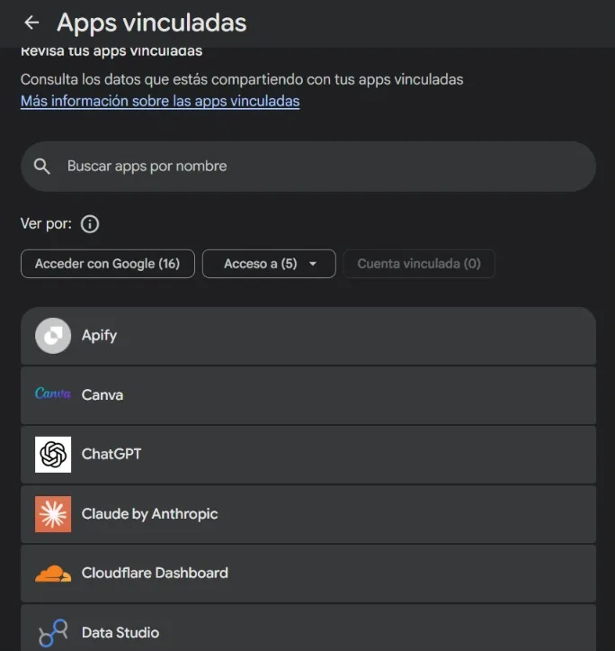Click the Data Studio logo icon
This screenshot has height=651, width=615.
53,633
